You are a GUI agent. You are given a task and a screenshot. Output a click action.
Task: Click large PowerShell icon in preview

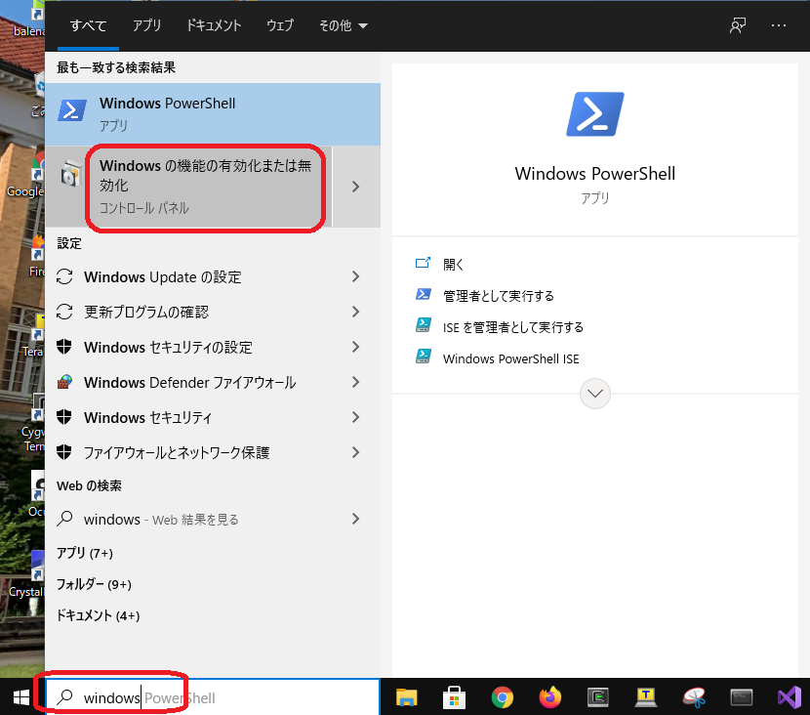click(x=594, y=114)
